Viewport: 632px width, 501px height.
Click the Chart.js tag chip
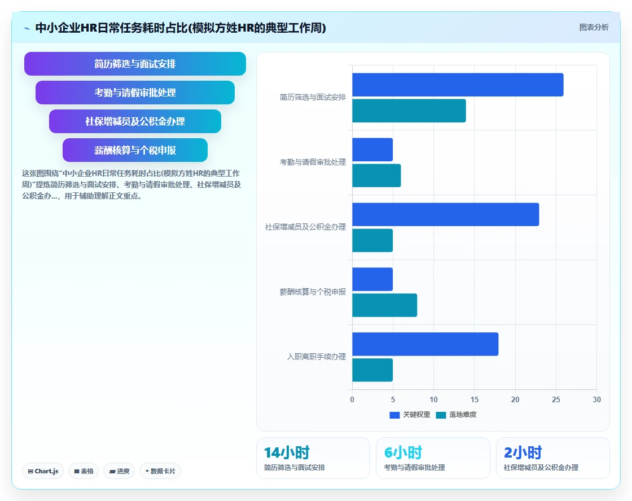43,471
